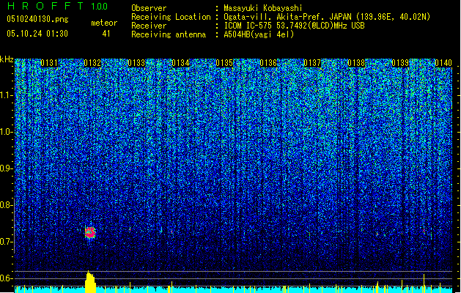Click the 0140 time marker
Screen dimensions: 461x293
pos(443,63)
